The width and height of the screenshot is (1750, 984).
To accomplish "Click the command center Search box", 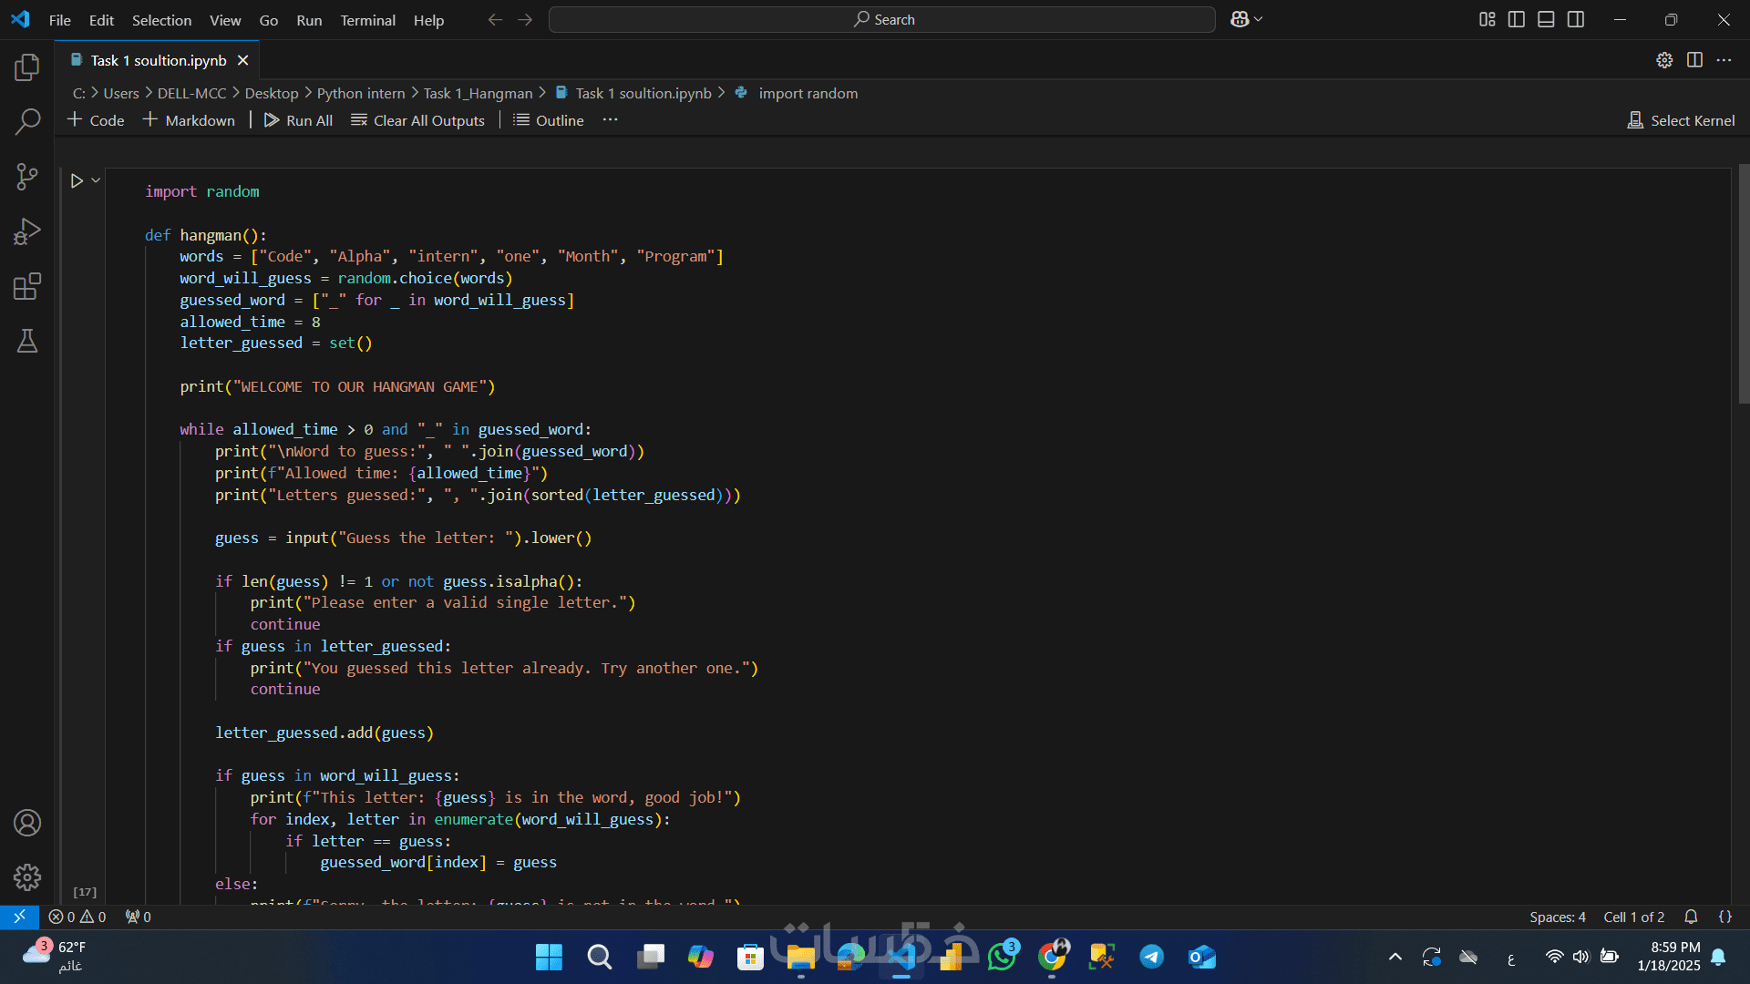I will click(x=881, y=19).
